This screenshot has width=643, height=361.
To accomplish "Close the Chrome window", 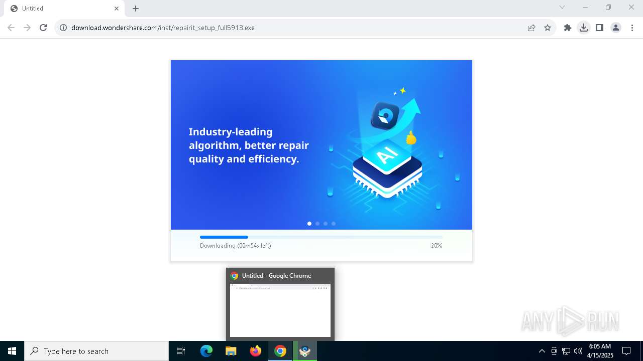I will [x=631, y=7].
